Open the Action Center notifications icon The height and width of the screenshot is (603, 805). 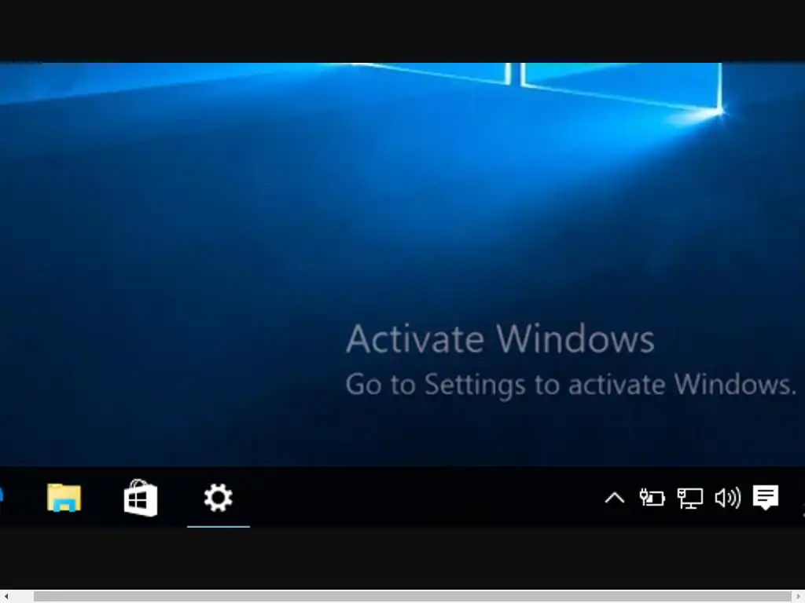coord(766,497)
